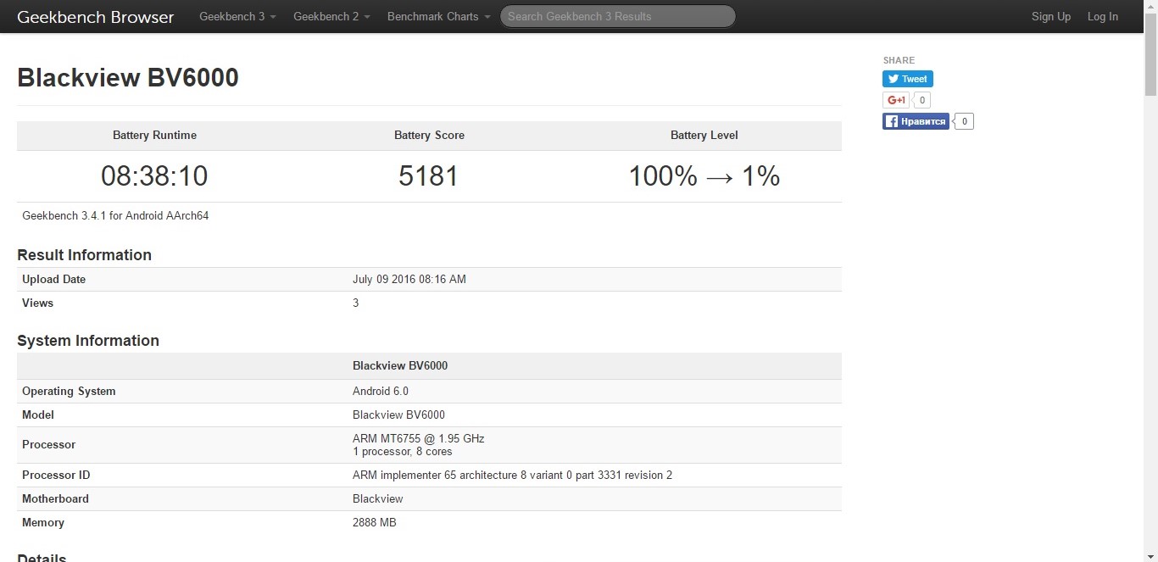The height and width of the screenshot is (562, 1158).
Task: Select the battery runtime value 08:38:10
Action: tap(154, 176)
